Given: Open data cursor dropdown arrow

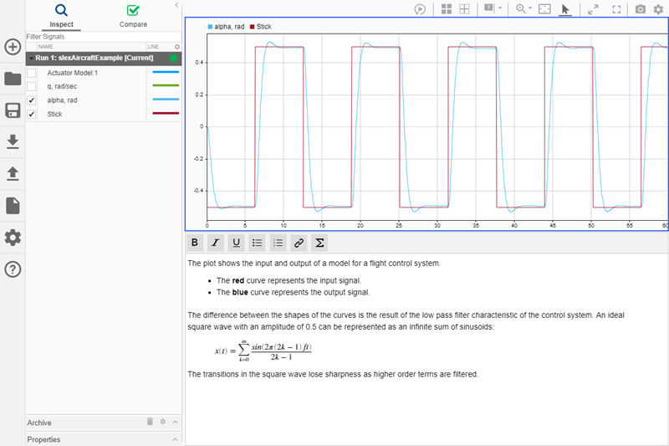Looking at the screenshot, I should click(500, 8).
